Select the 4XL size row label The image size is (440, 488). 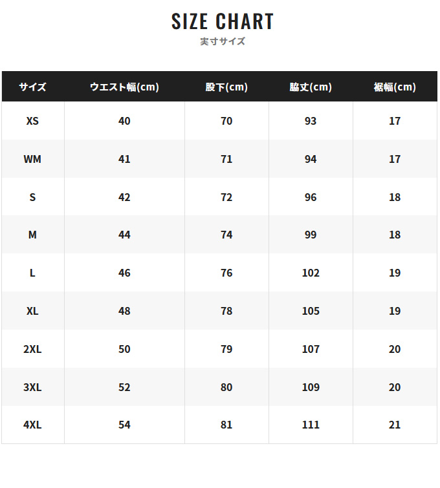pyautogui.click(x=32, y=425)
